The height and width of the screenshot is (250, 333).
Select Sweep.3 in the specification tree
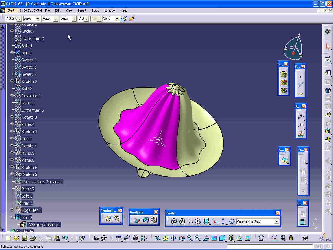[x=29, y=67]
